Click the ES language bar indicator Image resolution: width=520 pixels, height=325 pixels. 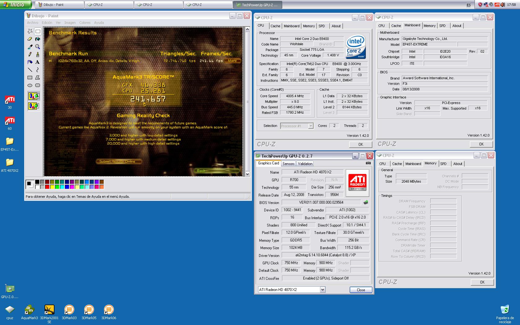coord(469,5)
